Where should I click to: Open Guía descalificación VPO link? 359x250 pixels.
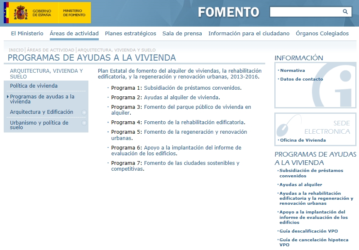click(309, 231)
